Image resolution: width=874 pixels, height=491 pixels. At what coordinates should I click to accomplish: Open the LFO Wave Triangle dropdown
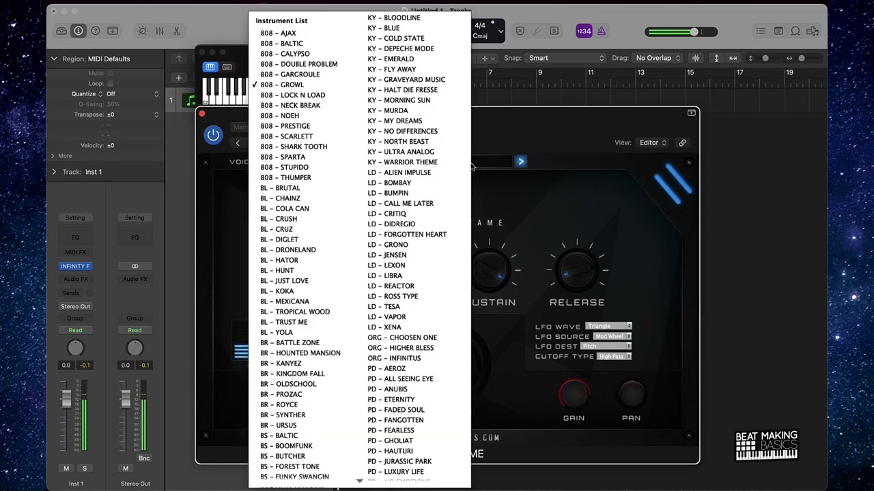[x=608, y=326]
